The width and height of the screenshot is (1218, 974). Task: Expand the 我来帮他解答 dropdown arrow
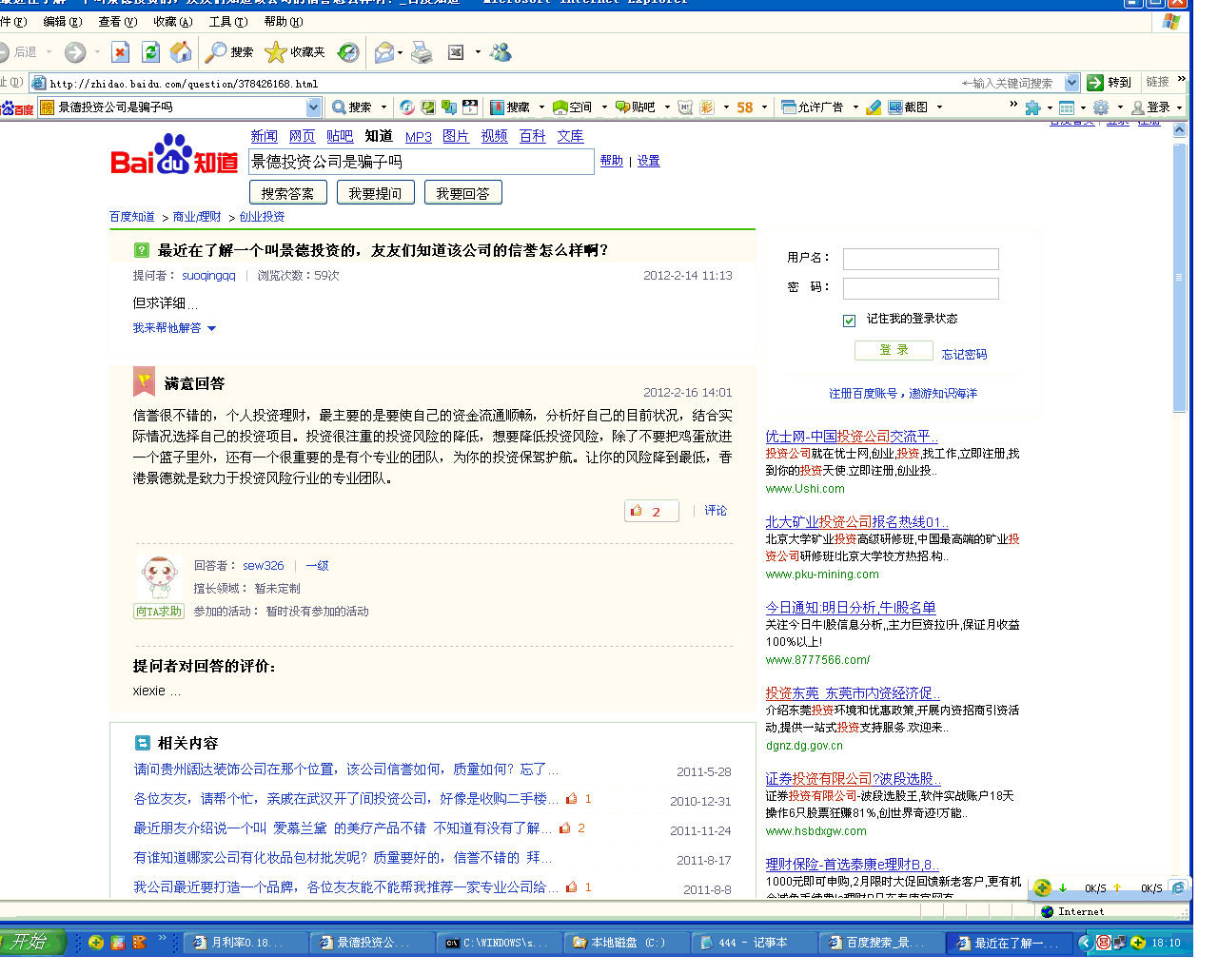click(211, 328)
